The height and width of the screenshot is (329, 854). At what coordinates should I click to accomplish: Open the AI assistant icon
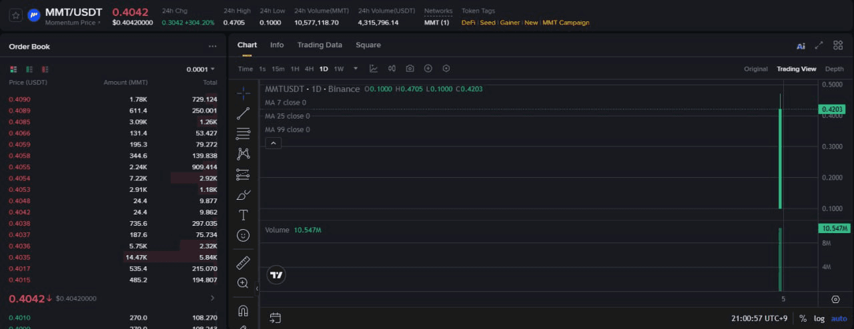(x=801, y=46)
